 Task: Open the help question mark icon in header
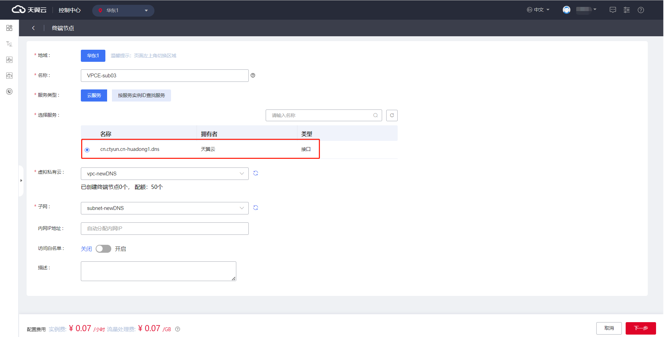[641, 10]
